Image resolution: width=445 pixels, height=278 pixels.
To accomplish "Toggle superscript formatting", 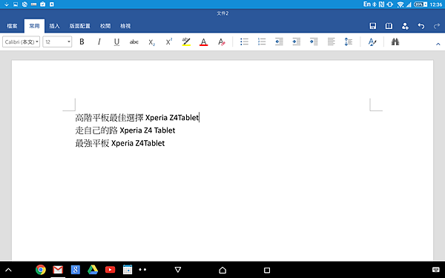I will click(x=169, y=42).
